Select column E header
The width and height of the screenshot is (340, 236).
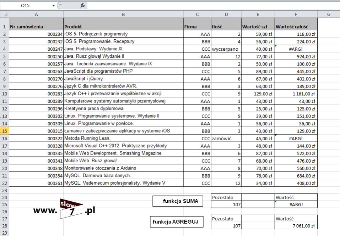click(258, 15)
